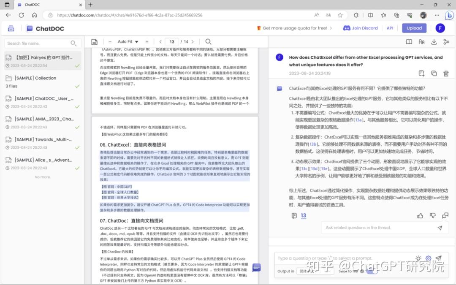The width and height of the screenshot is (456, 285).
Task: Follow the 13d citation link
Action: point(314,168)
